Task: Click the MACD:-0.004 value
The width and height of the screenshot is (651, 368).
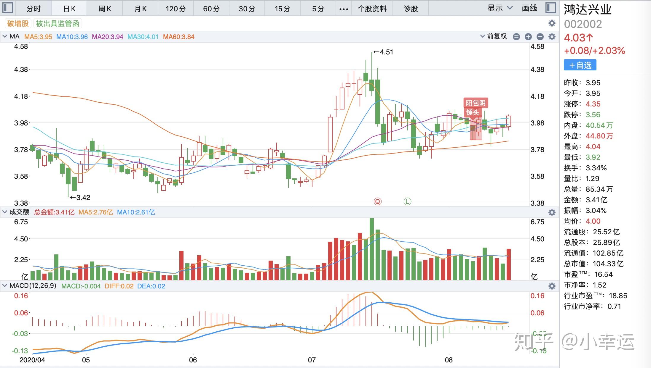Action: (x=81, y=286)
